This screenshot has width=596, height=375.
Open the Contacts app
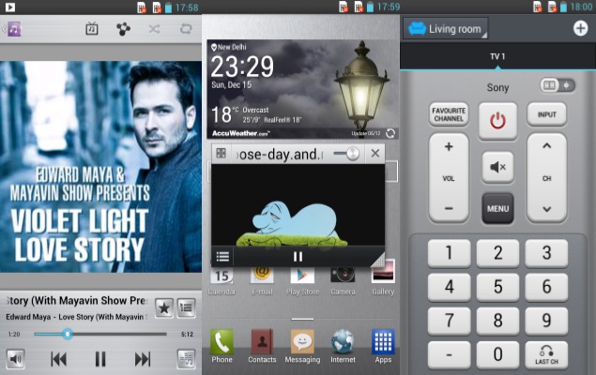tap(262, 346)
